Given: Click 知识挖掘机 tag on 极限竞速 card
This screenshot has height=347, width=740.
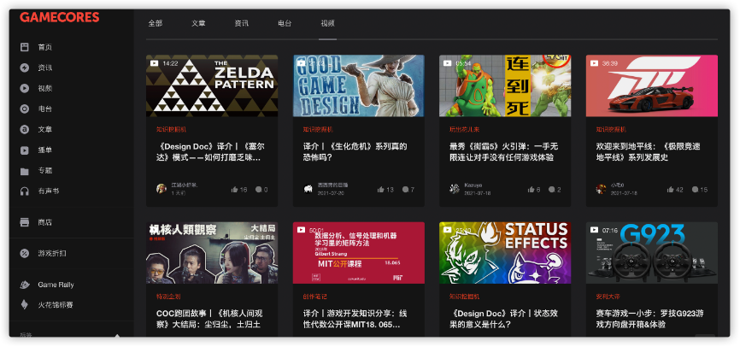Looking at the screenshot, I should [x=611, y=129].
